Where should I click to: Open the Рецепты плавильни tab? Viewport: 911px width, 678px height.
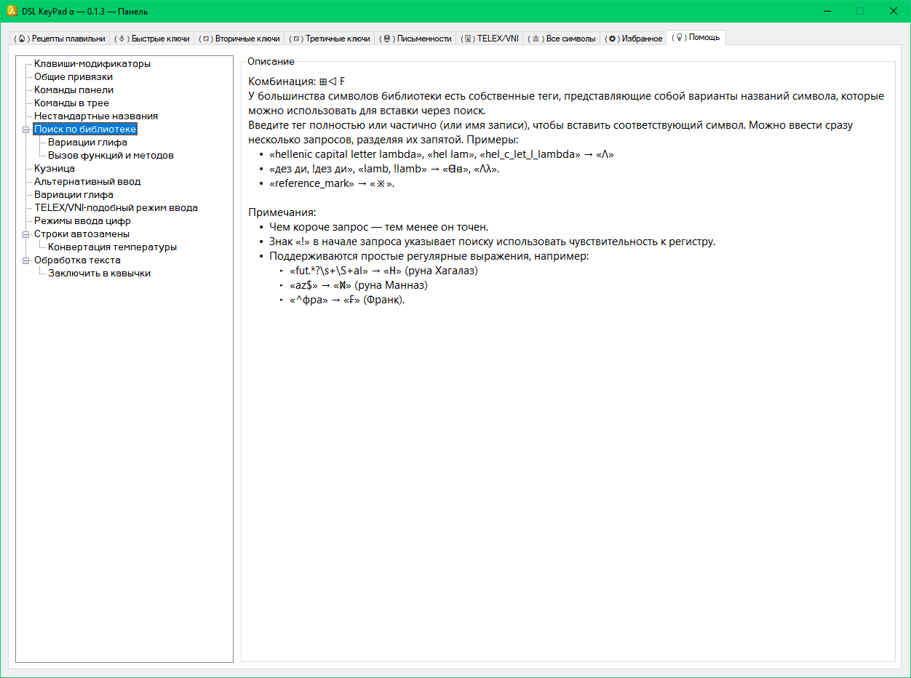coord(60,39)
